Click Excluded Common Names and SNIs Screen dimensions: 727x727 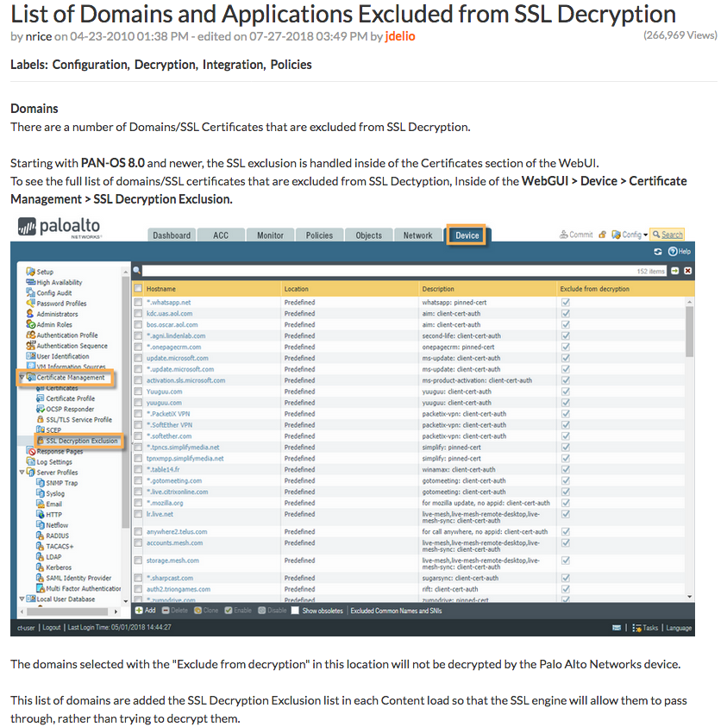[x=396, y=611]
